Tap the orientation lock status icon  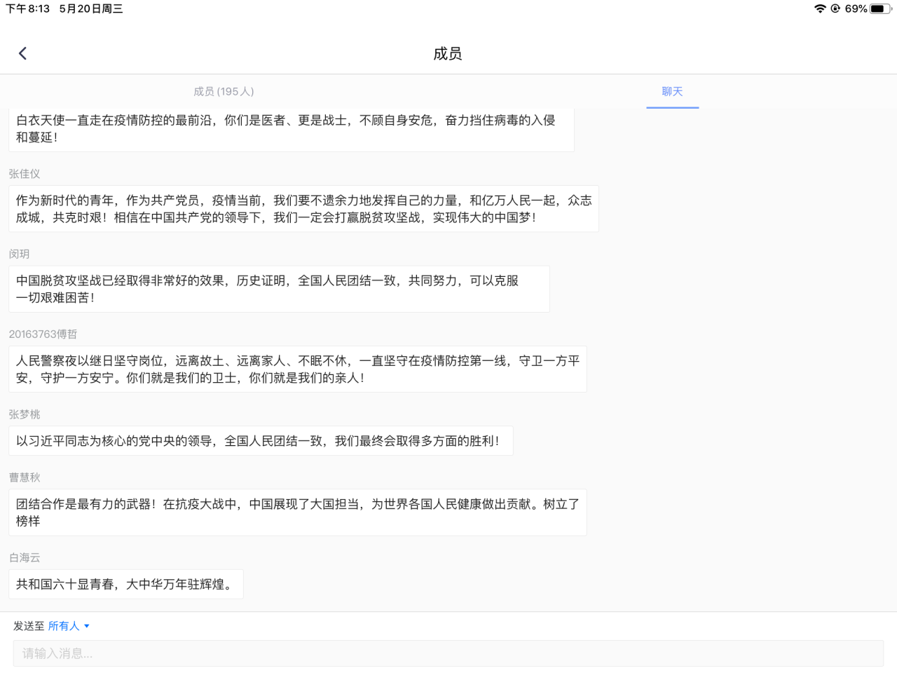tap(835, 9)
